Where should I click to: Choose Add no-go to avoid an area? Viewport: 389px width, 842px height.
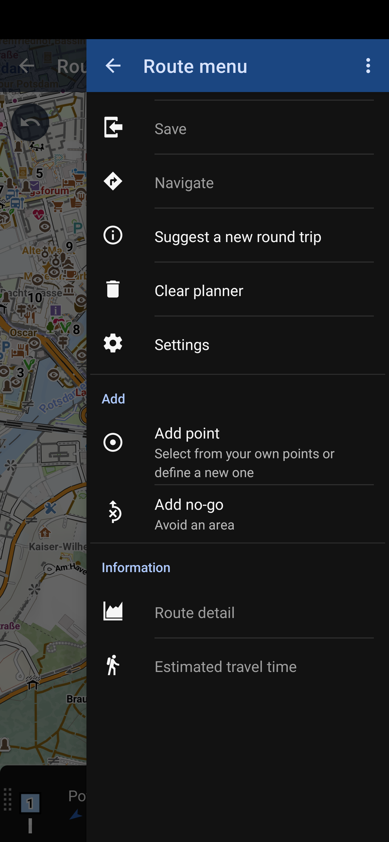(x=189, y=505)
